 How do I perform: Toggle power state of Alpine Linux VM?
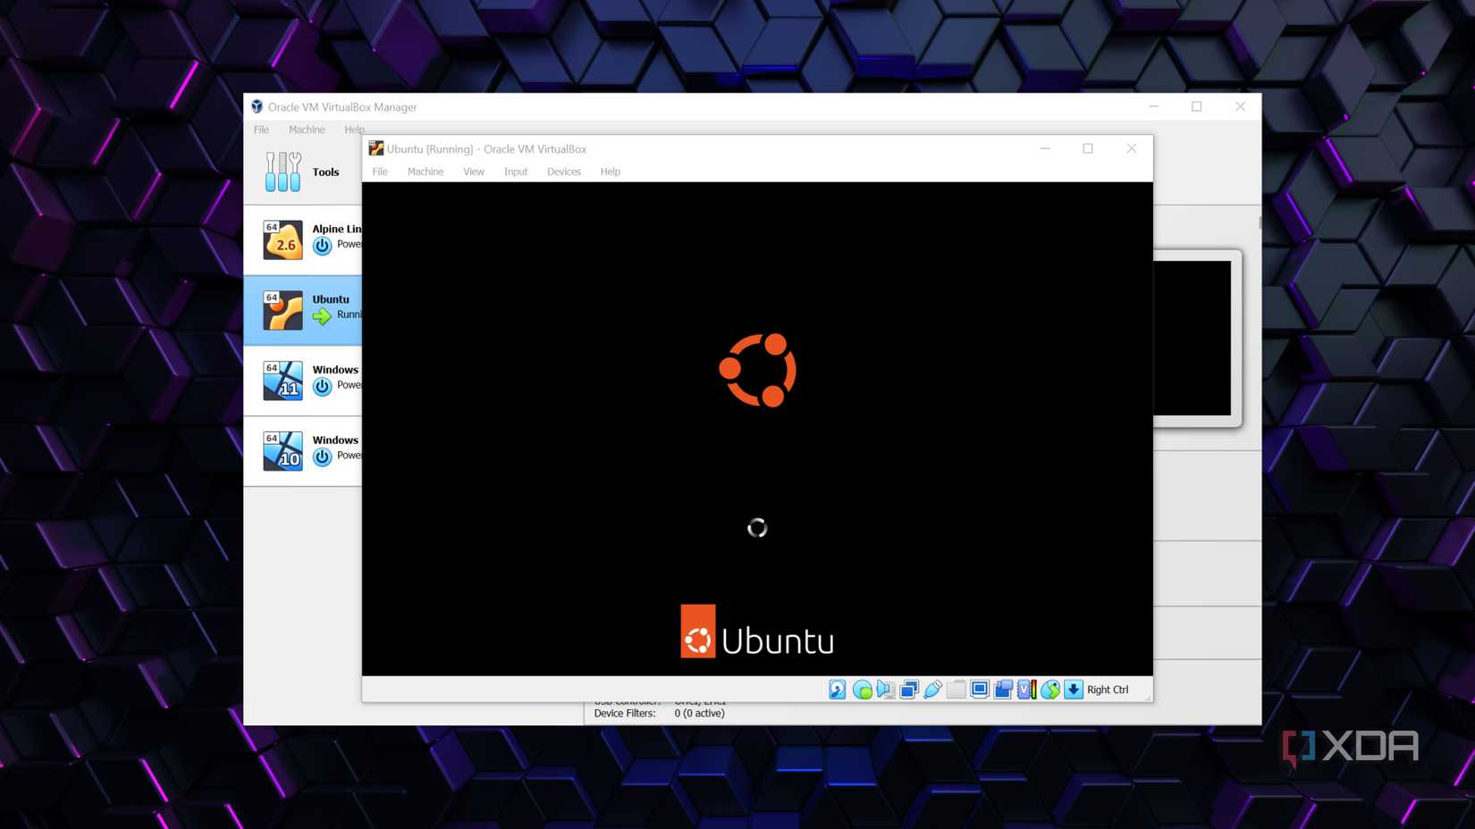(x=324, y=244)
